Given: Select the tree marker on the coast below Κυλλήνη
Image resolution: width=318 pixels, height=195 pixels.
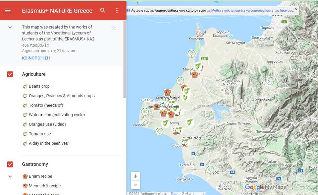Looking at the screenshot, I should coord(145,112).
